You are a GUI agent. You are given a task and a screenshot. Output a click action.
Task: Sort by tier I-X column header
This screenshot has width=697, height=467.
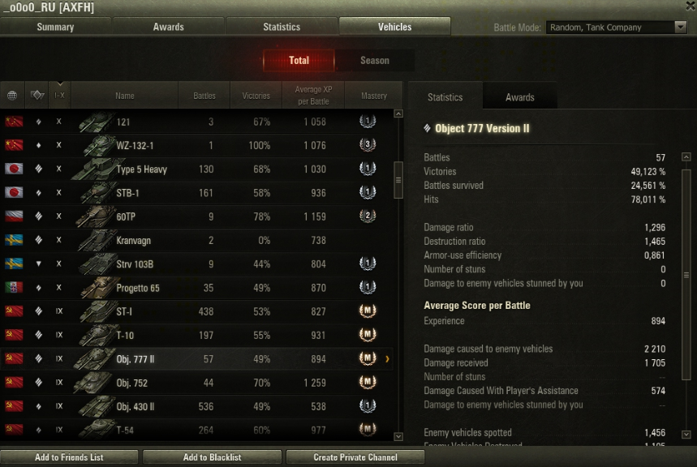59,95
